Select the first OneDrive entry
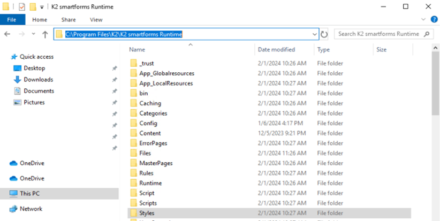The image size is (440, 221). [x=27, y=163]
